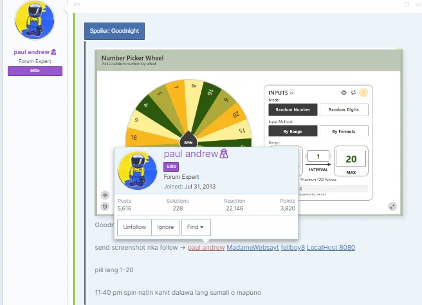Open the Posts count 5,616

[124, 208]
